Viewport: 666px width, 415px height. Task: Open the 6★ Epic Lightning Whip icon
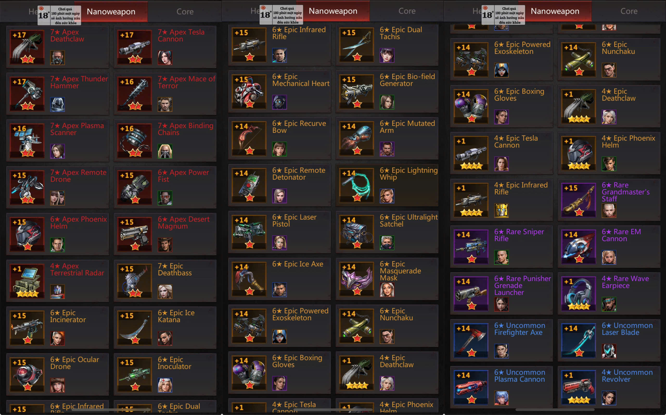click(356, 185)
